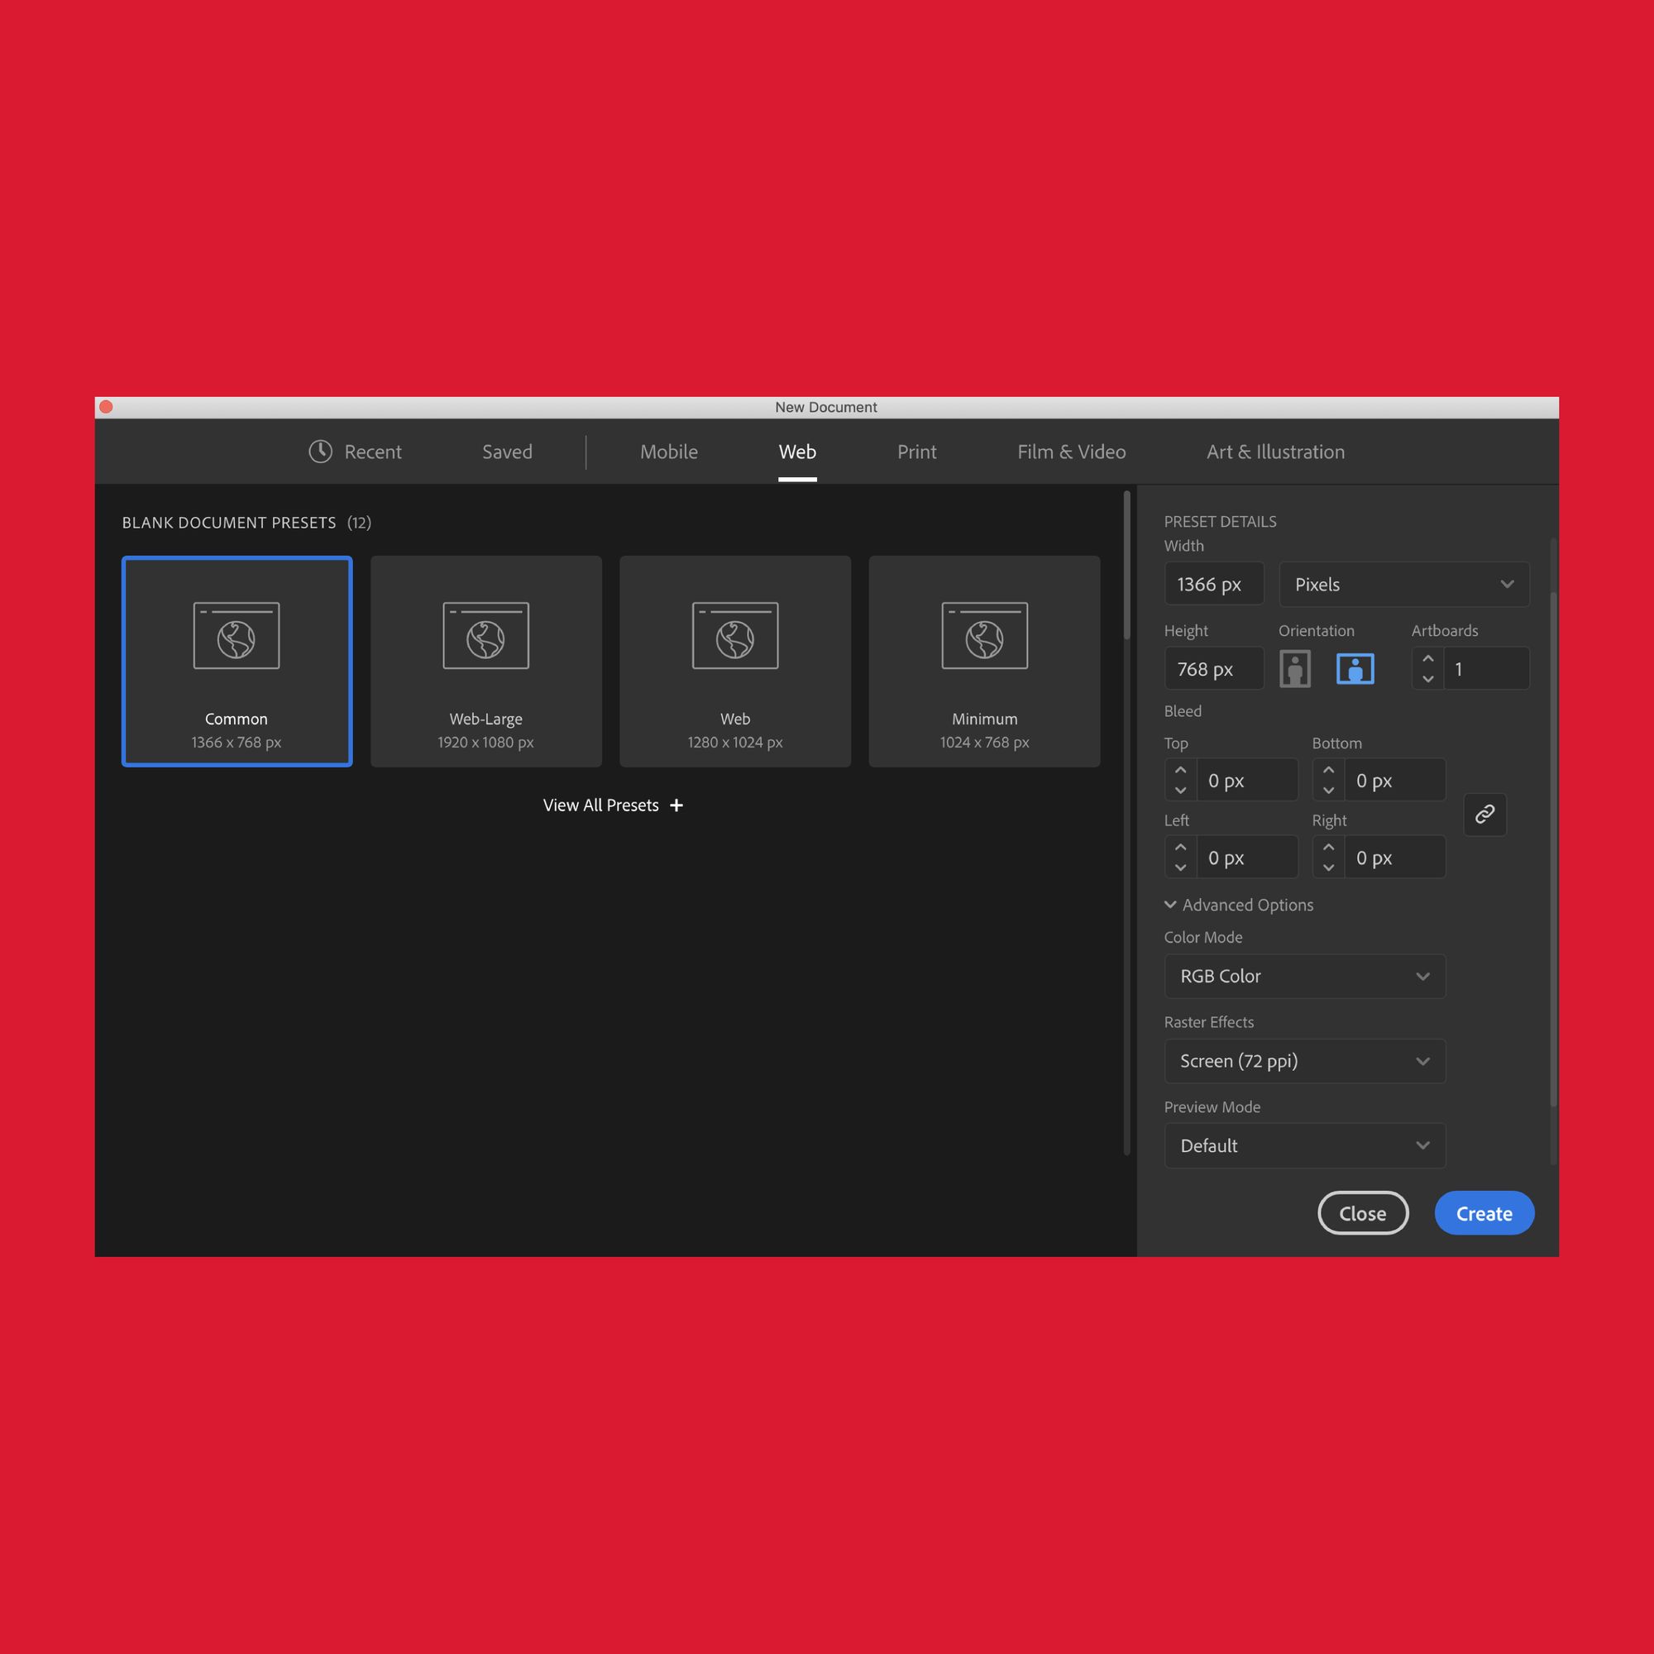Select the Minimum 1024x768 preset thumbnail
This screenshot has width=1654, height=1654.
984,661
